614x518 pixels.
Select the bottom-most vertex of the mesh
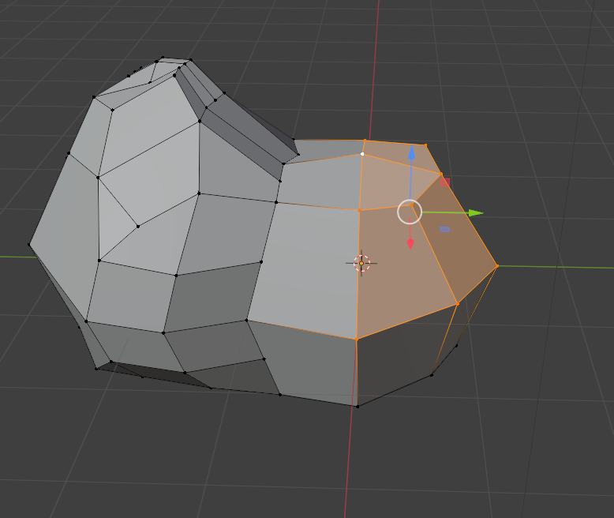(x=358, y=407)
